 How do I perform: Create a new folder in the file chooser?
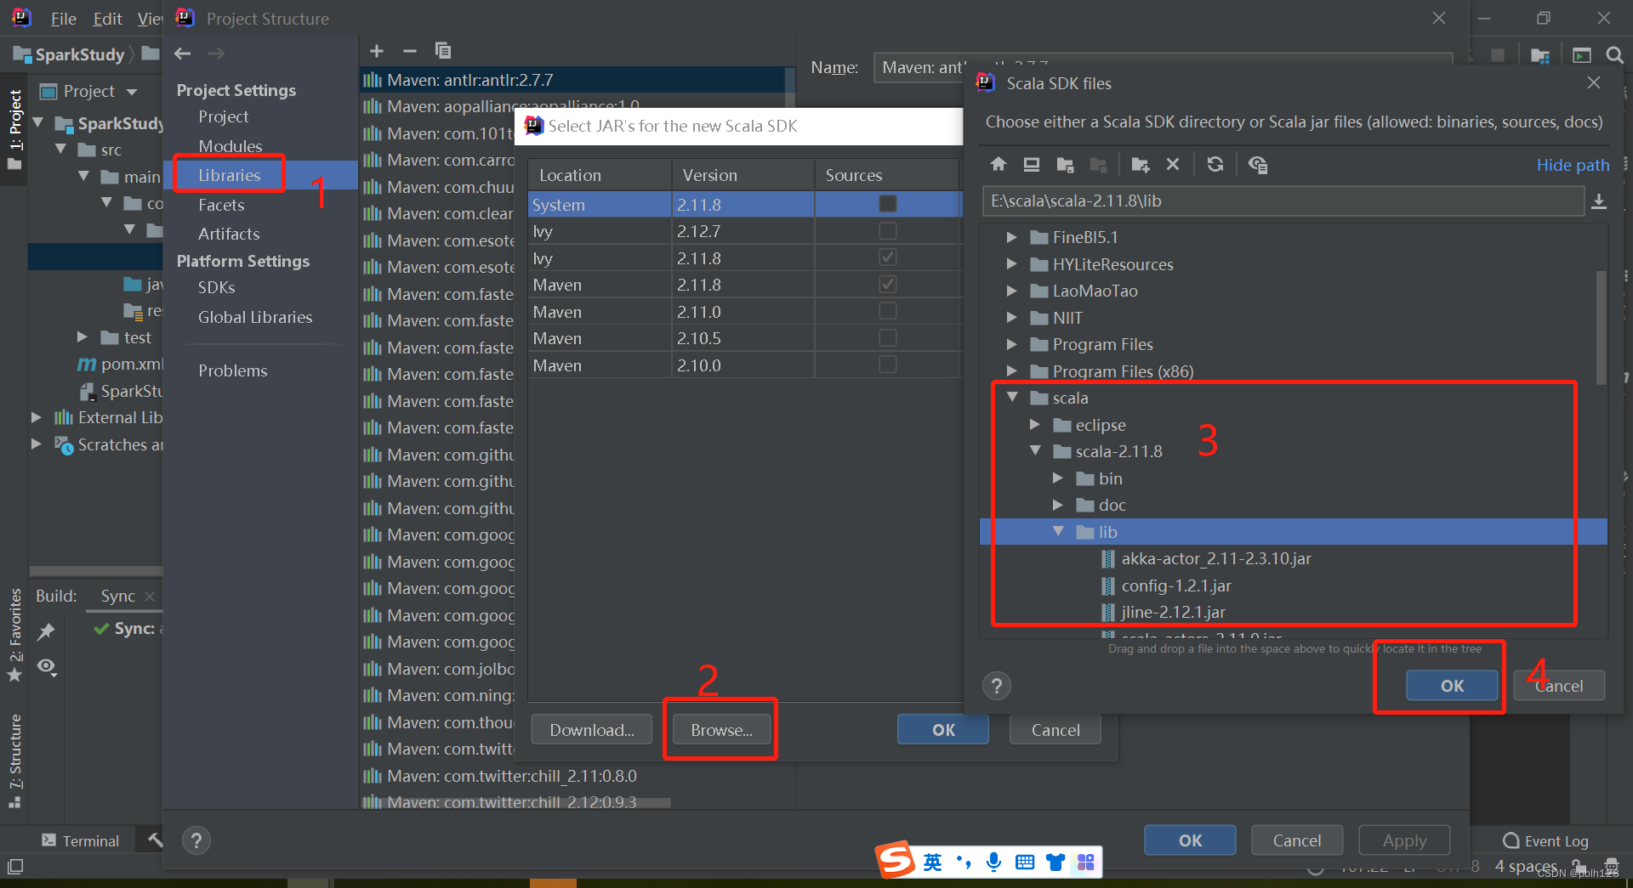1141,164
